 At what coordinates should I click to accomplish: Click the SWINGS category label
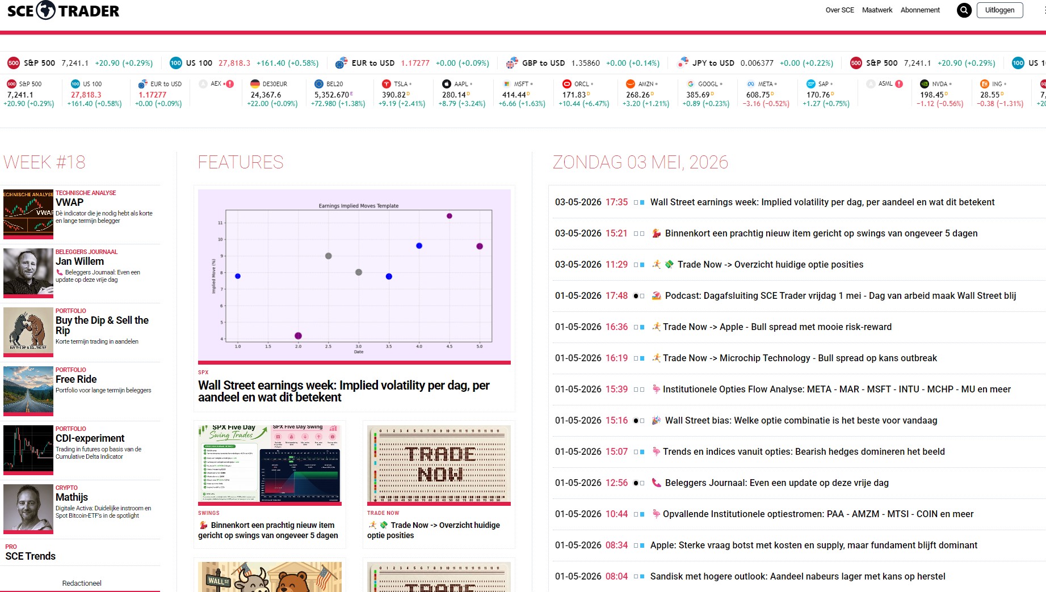tap(209, 513)
